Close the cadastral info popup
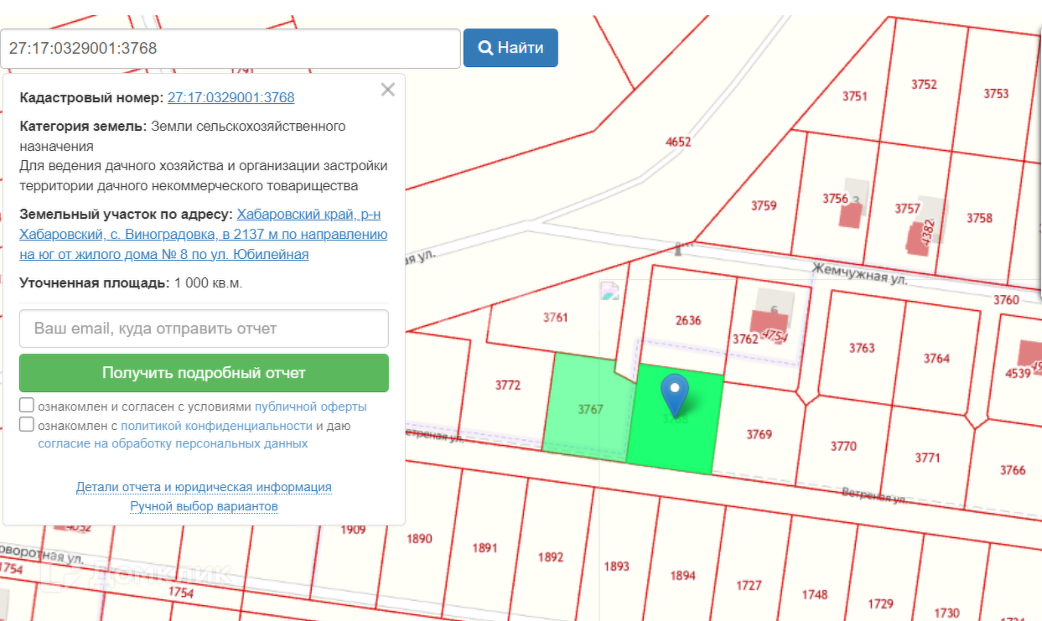Image resolution: width=1042 pixels, height=621 pixels. (387, 91)
